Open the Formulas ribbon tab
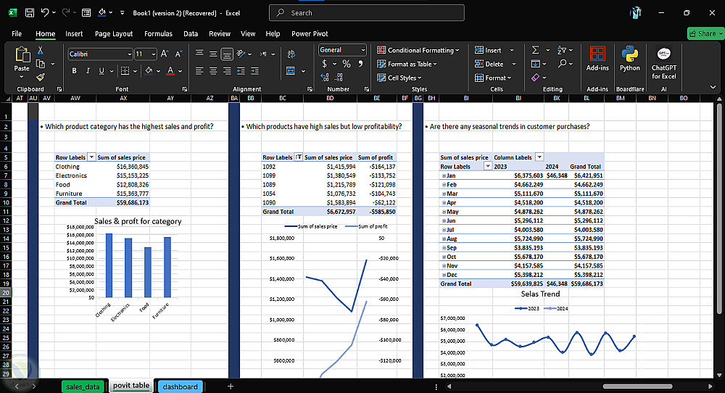Image resolution: width=725 pixels, height=393 pixels. click(x=158, y=33)
